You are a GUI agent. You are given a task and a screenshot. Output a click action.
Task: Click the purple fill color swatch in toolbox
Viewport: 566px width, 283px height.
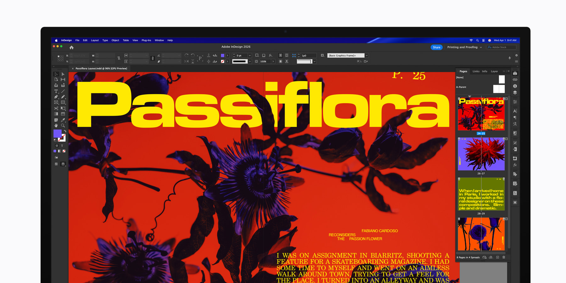pos(57,133)
